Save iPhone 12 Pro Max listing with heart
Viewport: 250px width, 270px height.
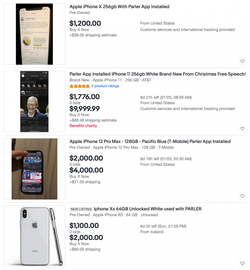(242, 196)
